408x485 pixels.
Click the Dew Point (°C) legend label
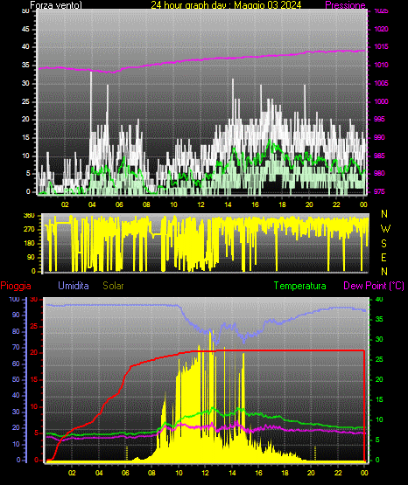click(374, 286)
